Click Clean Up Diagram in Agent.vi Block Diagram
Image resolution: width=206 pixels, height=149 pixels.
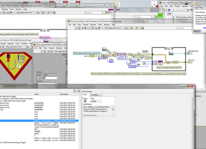pyautogui.click(x=54, y=13)
